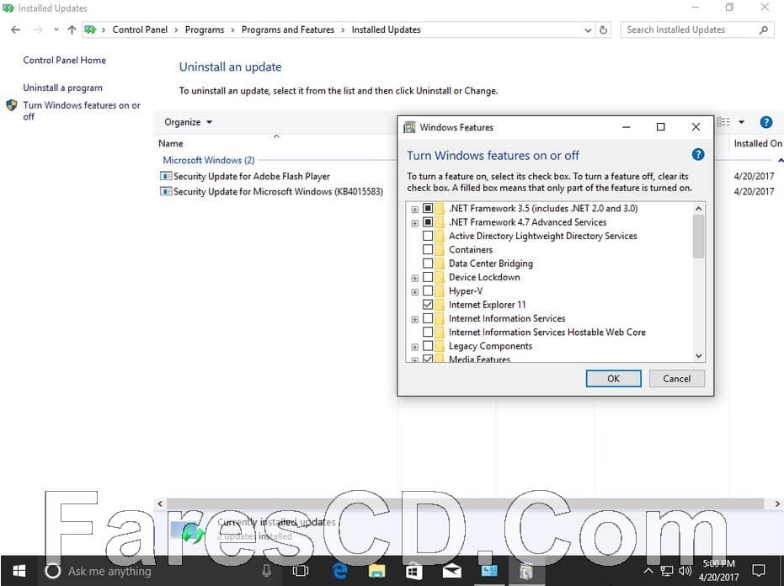Expand the Device Lockdown node

[x=415, y=278]
